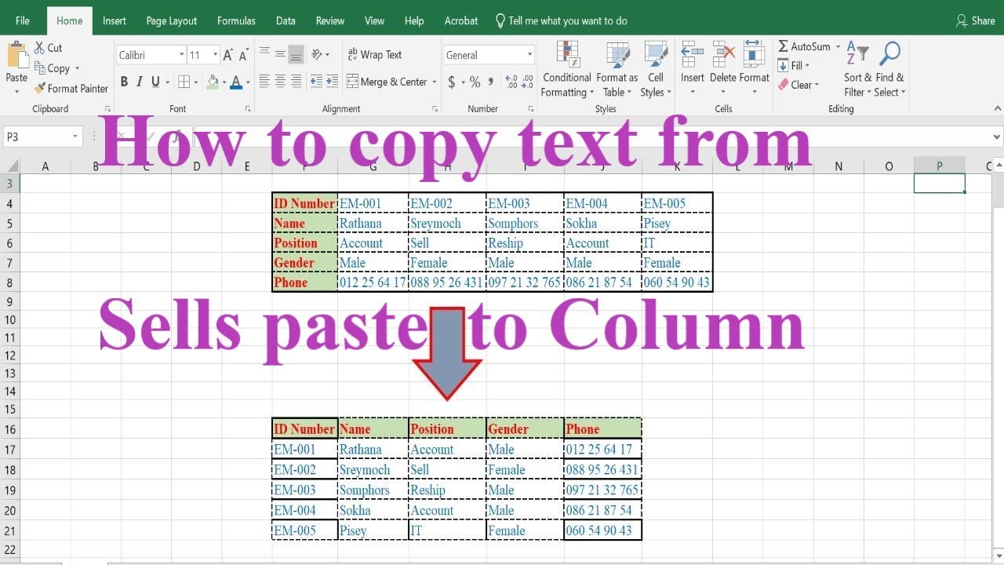Screen dimensions: 1004x565
Task: Click cell EM-003 in row 4
Action: [525, 203]
